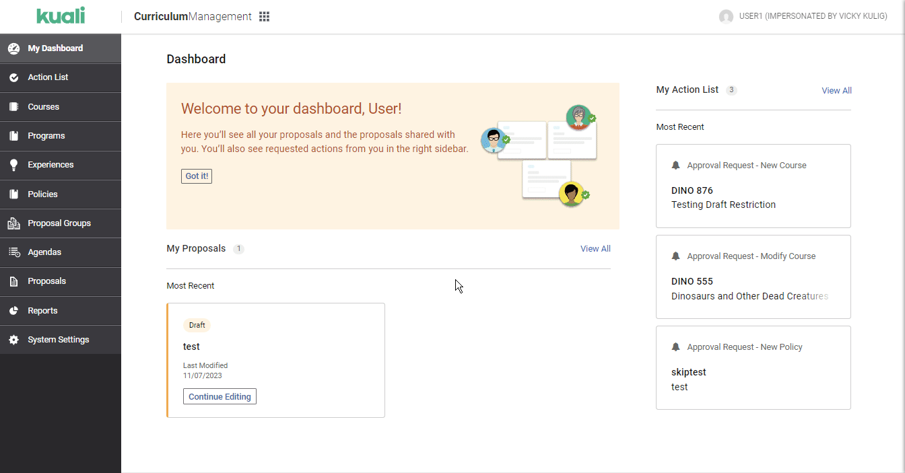This screenshot has height=473, width=905.
Task: Select the Experiences lightbulb icon
Action: [x=13, y=164]
